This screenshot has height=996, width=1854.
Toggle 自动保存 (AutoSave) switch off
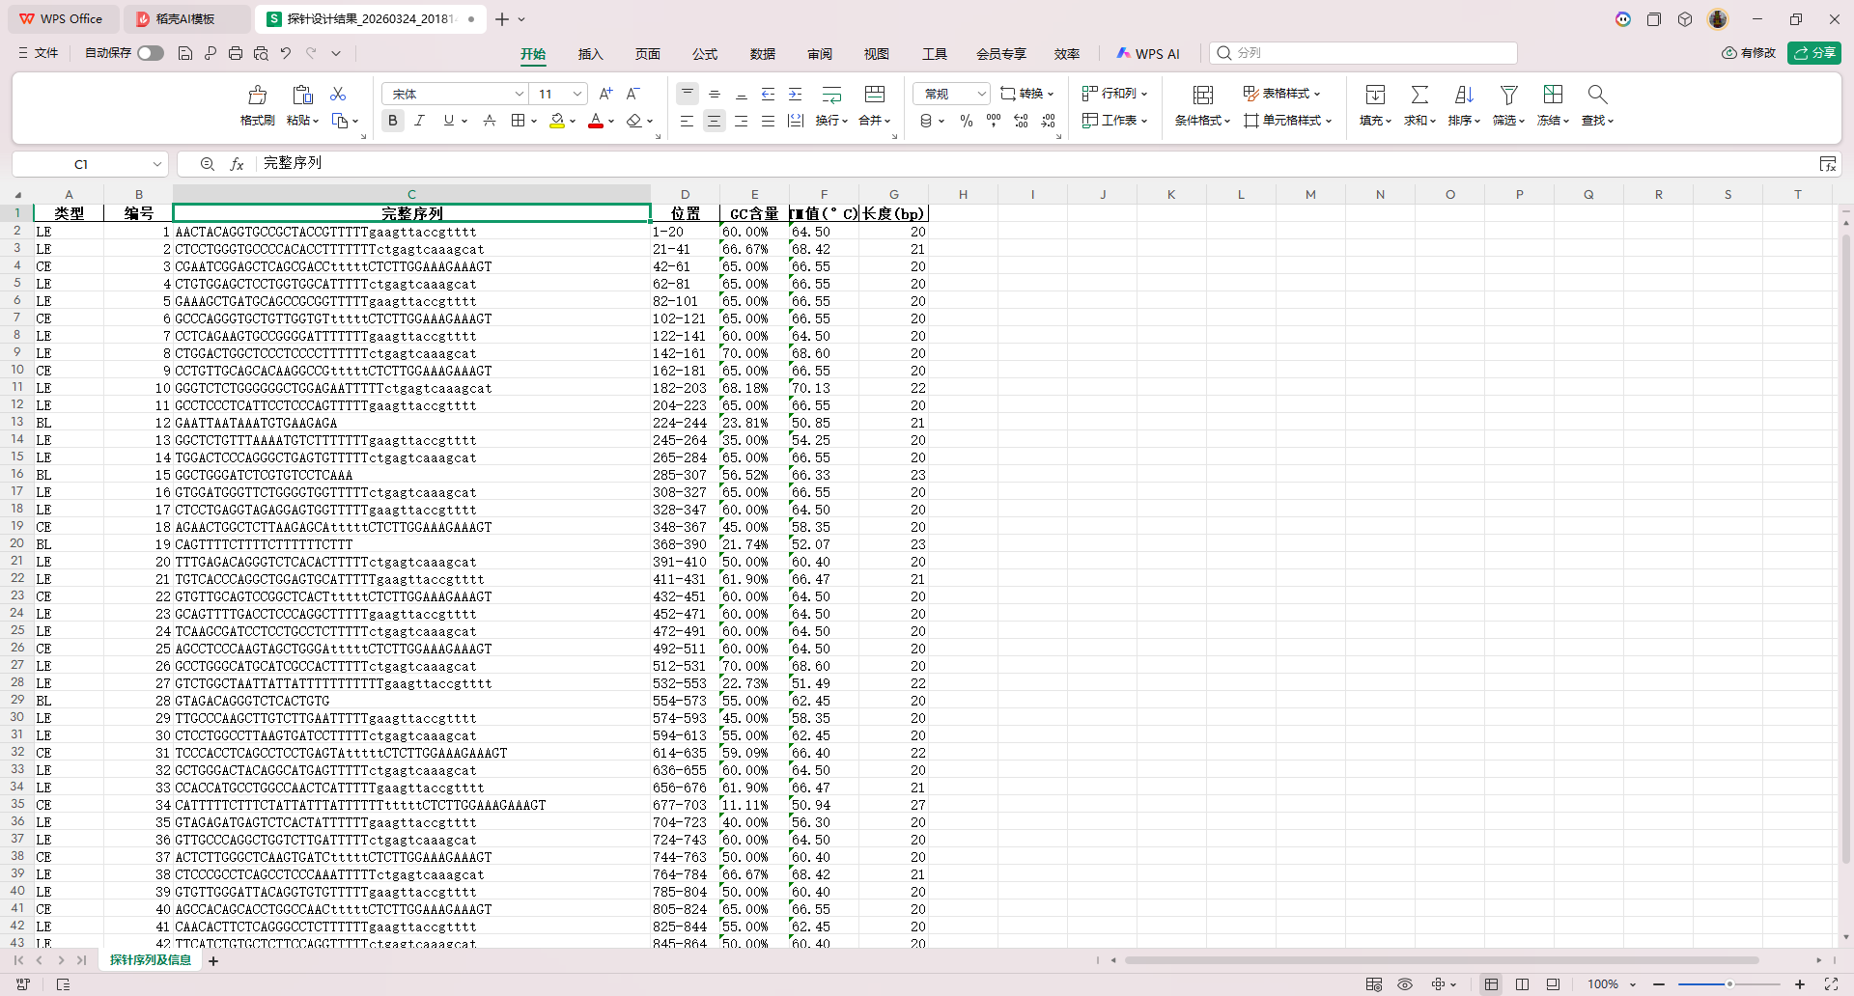pos(150,53)
